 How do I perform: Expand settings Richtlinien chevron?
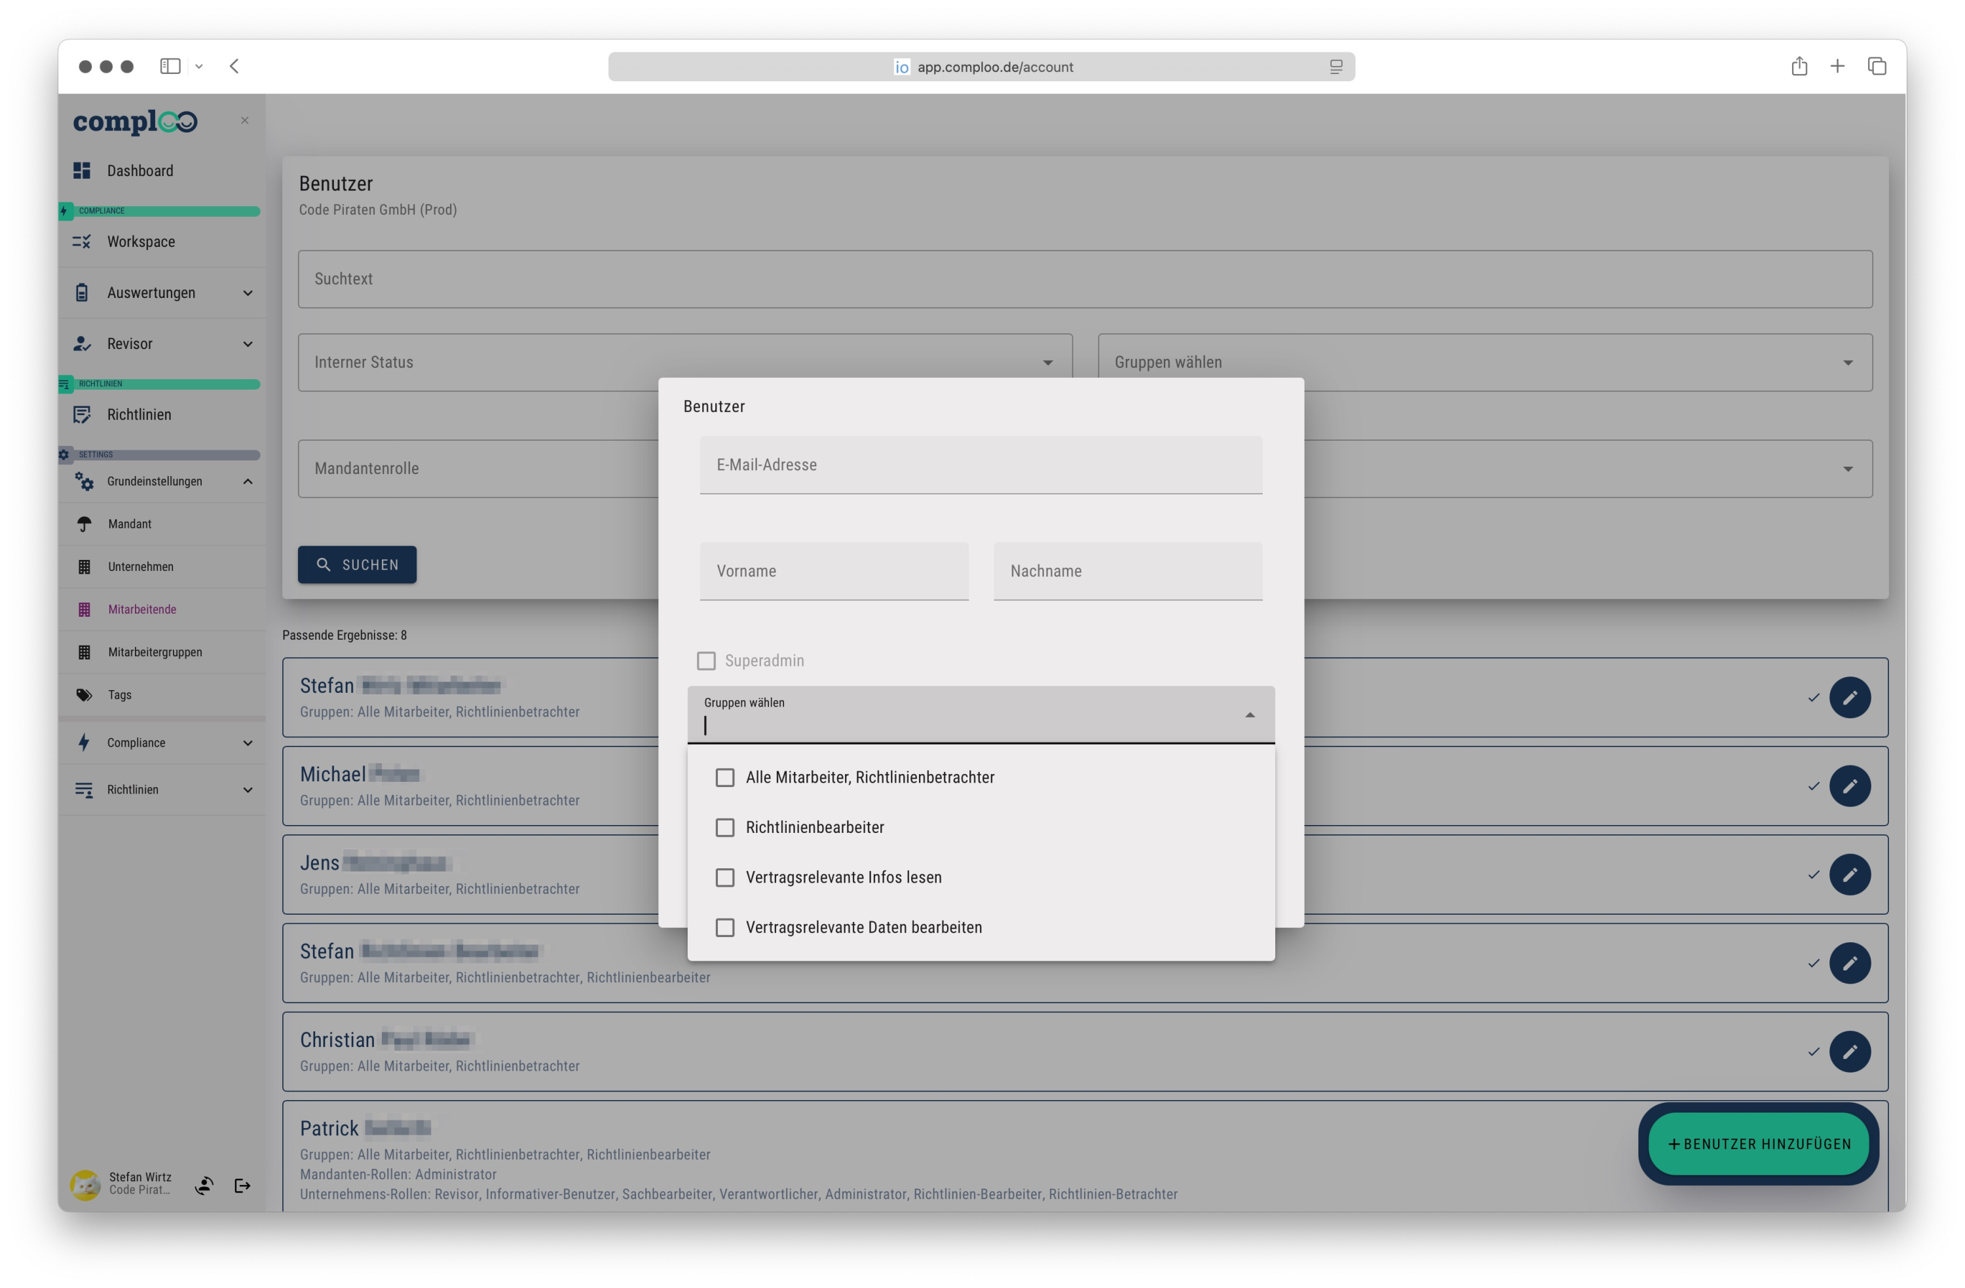point(248,790)
